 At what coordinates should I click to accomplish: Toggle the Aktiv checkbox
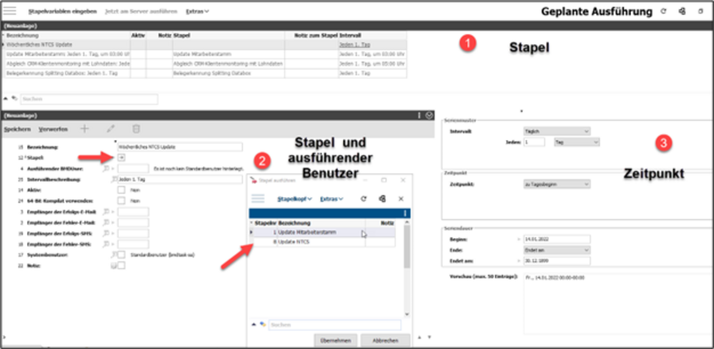(x=121, y=190)
